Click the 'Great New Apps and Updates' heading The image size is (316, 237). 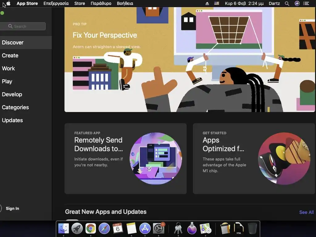(106, 212)
